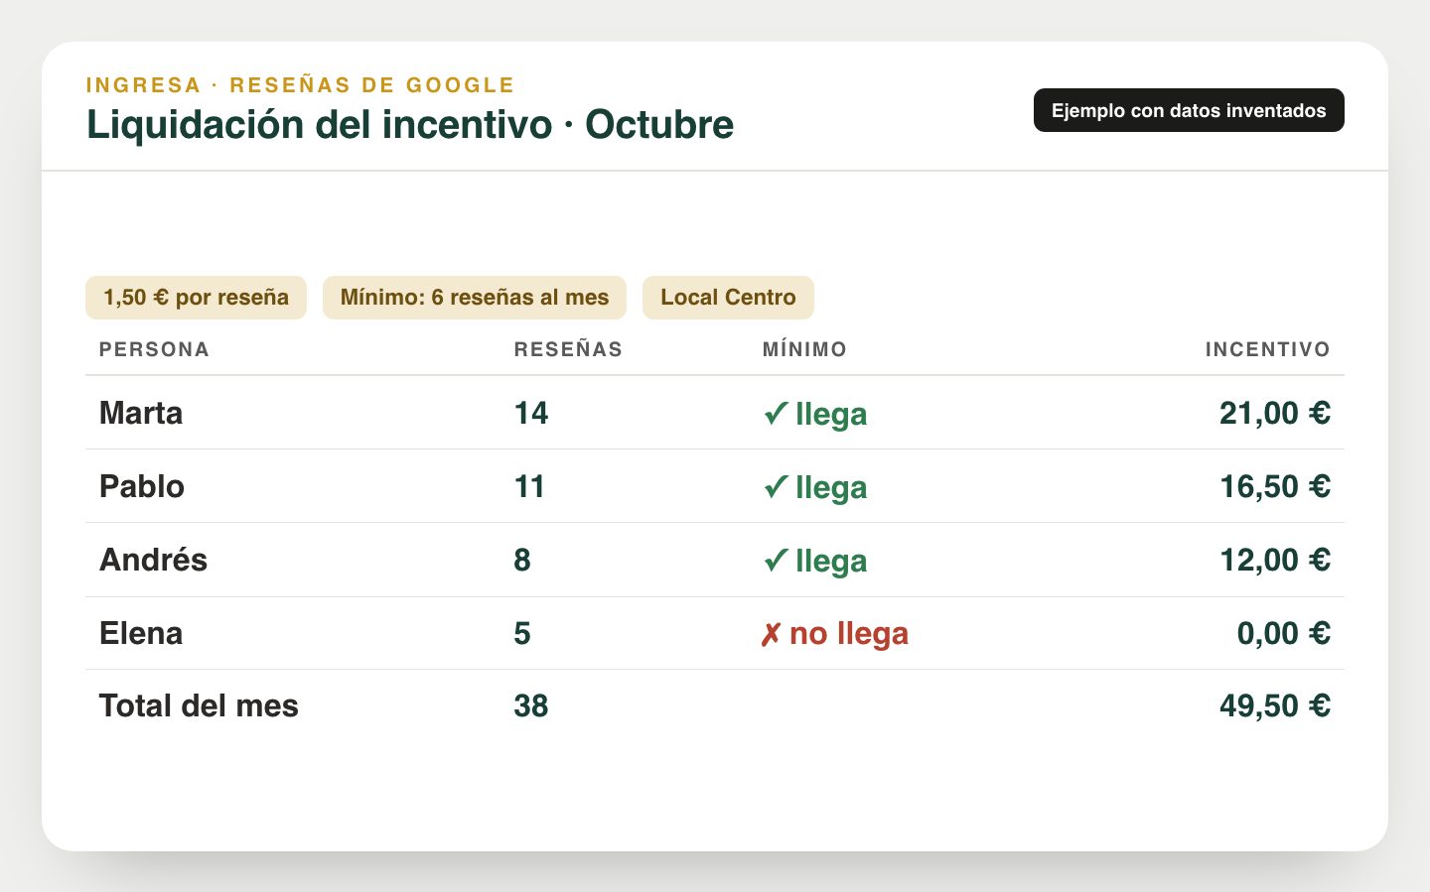Click Marta's review count 14
Screen dimensions: 1430x892
[531, 413]
